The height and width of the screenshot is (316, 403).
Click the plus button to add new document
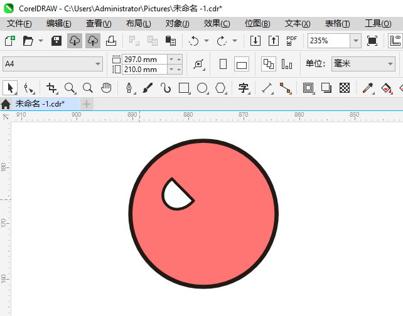[87, 104]
